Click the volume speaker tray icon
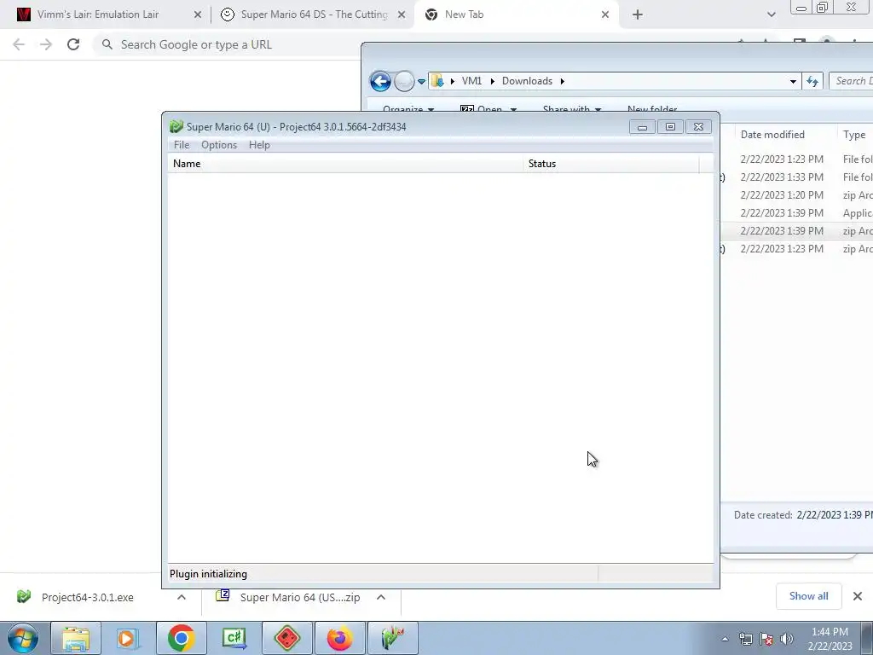873x655 pixels. (x=787, y=639)
